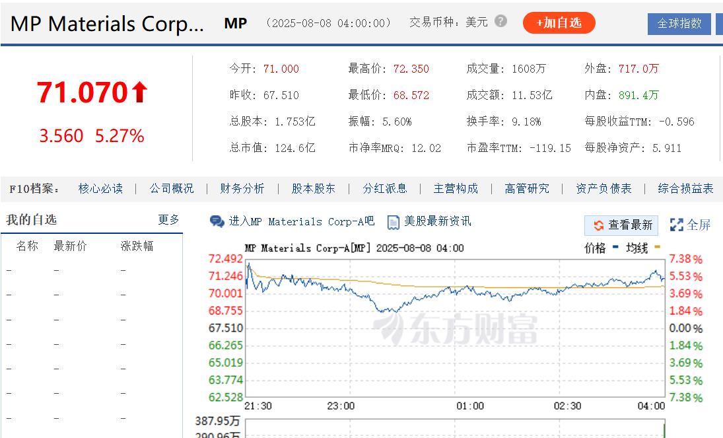Click the 换手率 value 9.18%
Viewport: 723px width, 438px height.
(x=526, y=122)
